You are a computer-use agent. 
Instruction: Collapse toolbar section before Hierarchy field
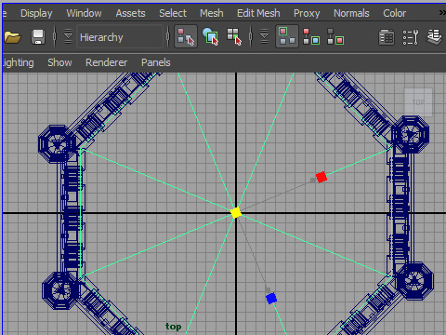[x=68, y=36]
